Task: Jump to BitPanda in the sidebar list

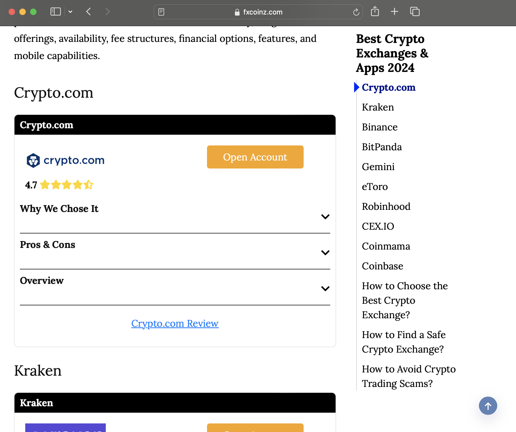Action: 382,147
